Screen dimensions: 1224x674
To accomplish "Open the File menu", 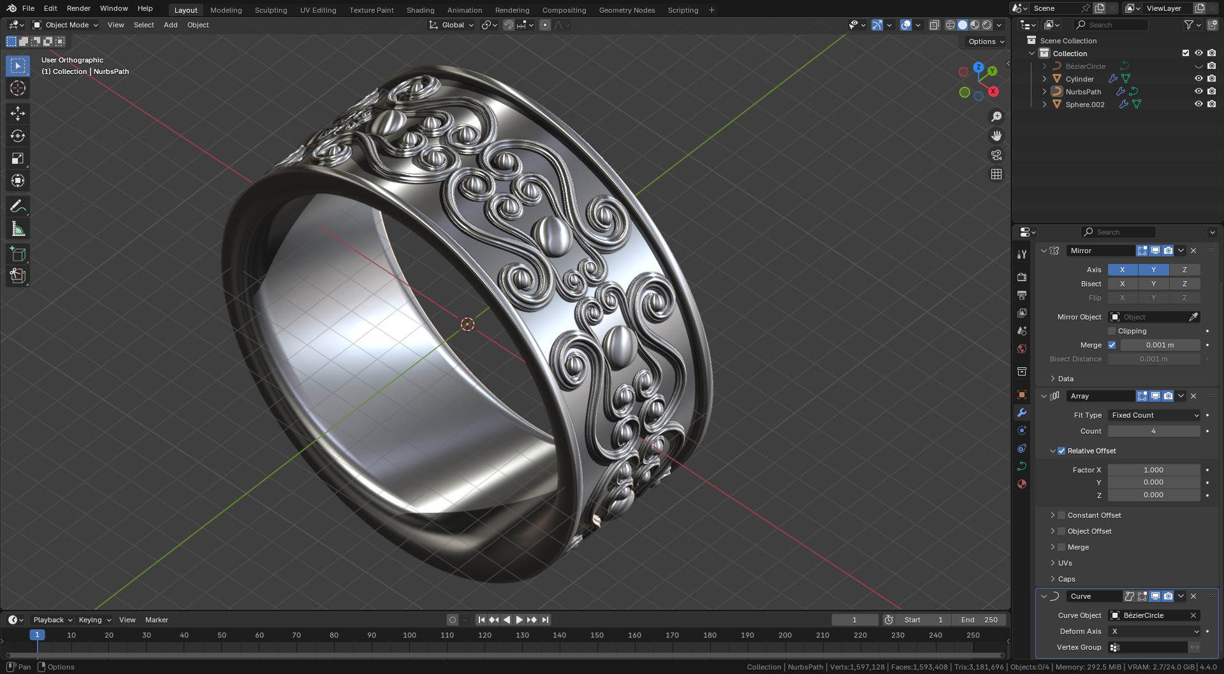I will pyautogui.click(x=28, y=8).
